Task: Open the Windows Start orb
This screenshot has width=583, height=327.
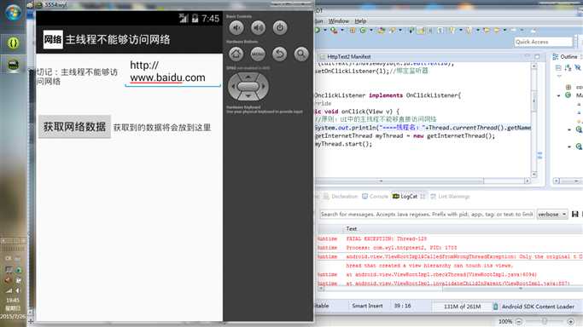Action: pyautogui.click(x=13, y=13)
